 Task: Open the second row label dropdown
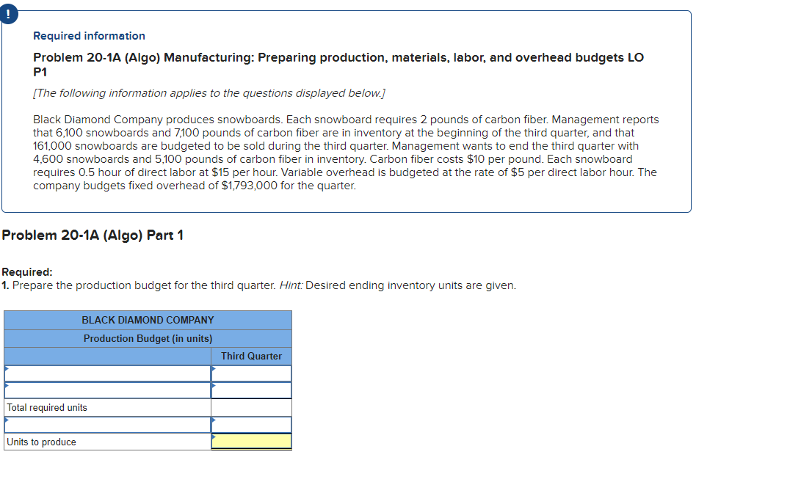tap(6, 390)
